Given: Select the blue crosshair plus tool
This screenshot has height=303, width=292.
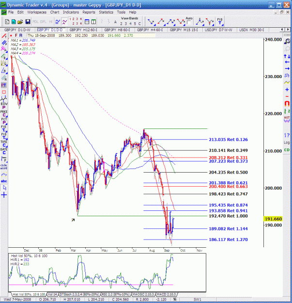Looking at the screenshot, I should [x=4, y=195].
